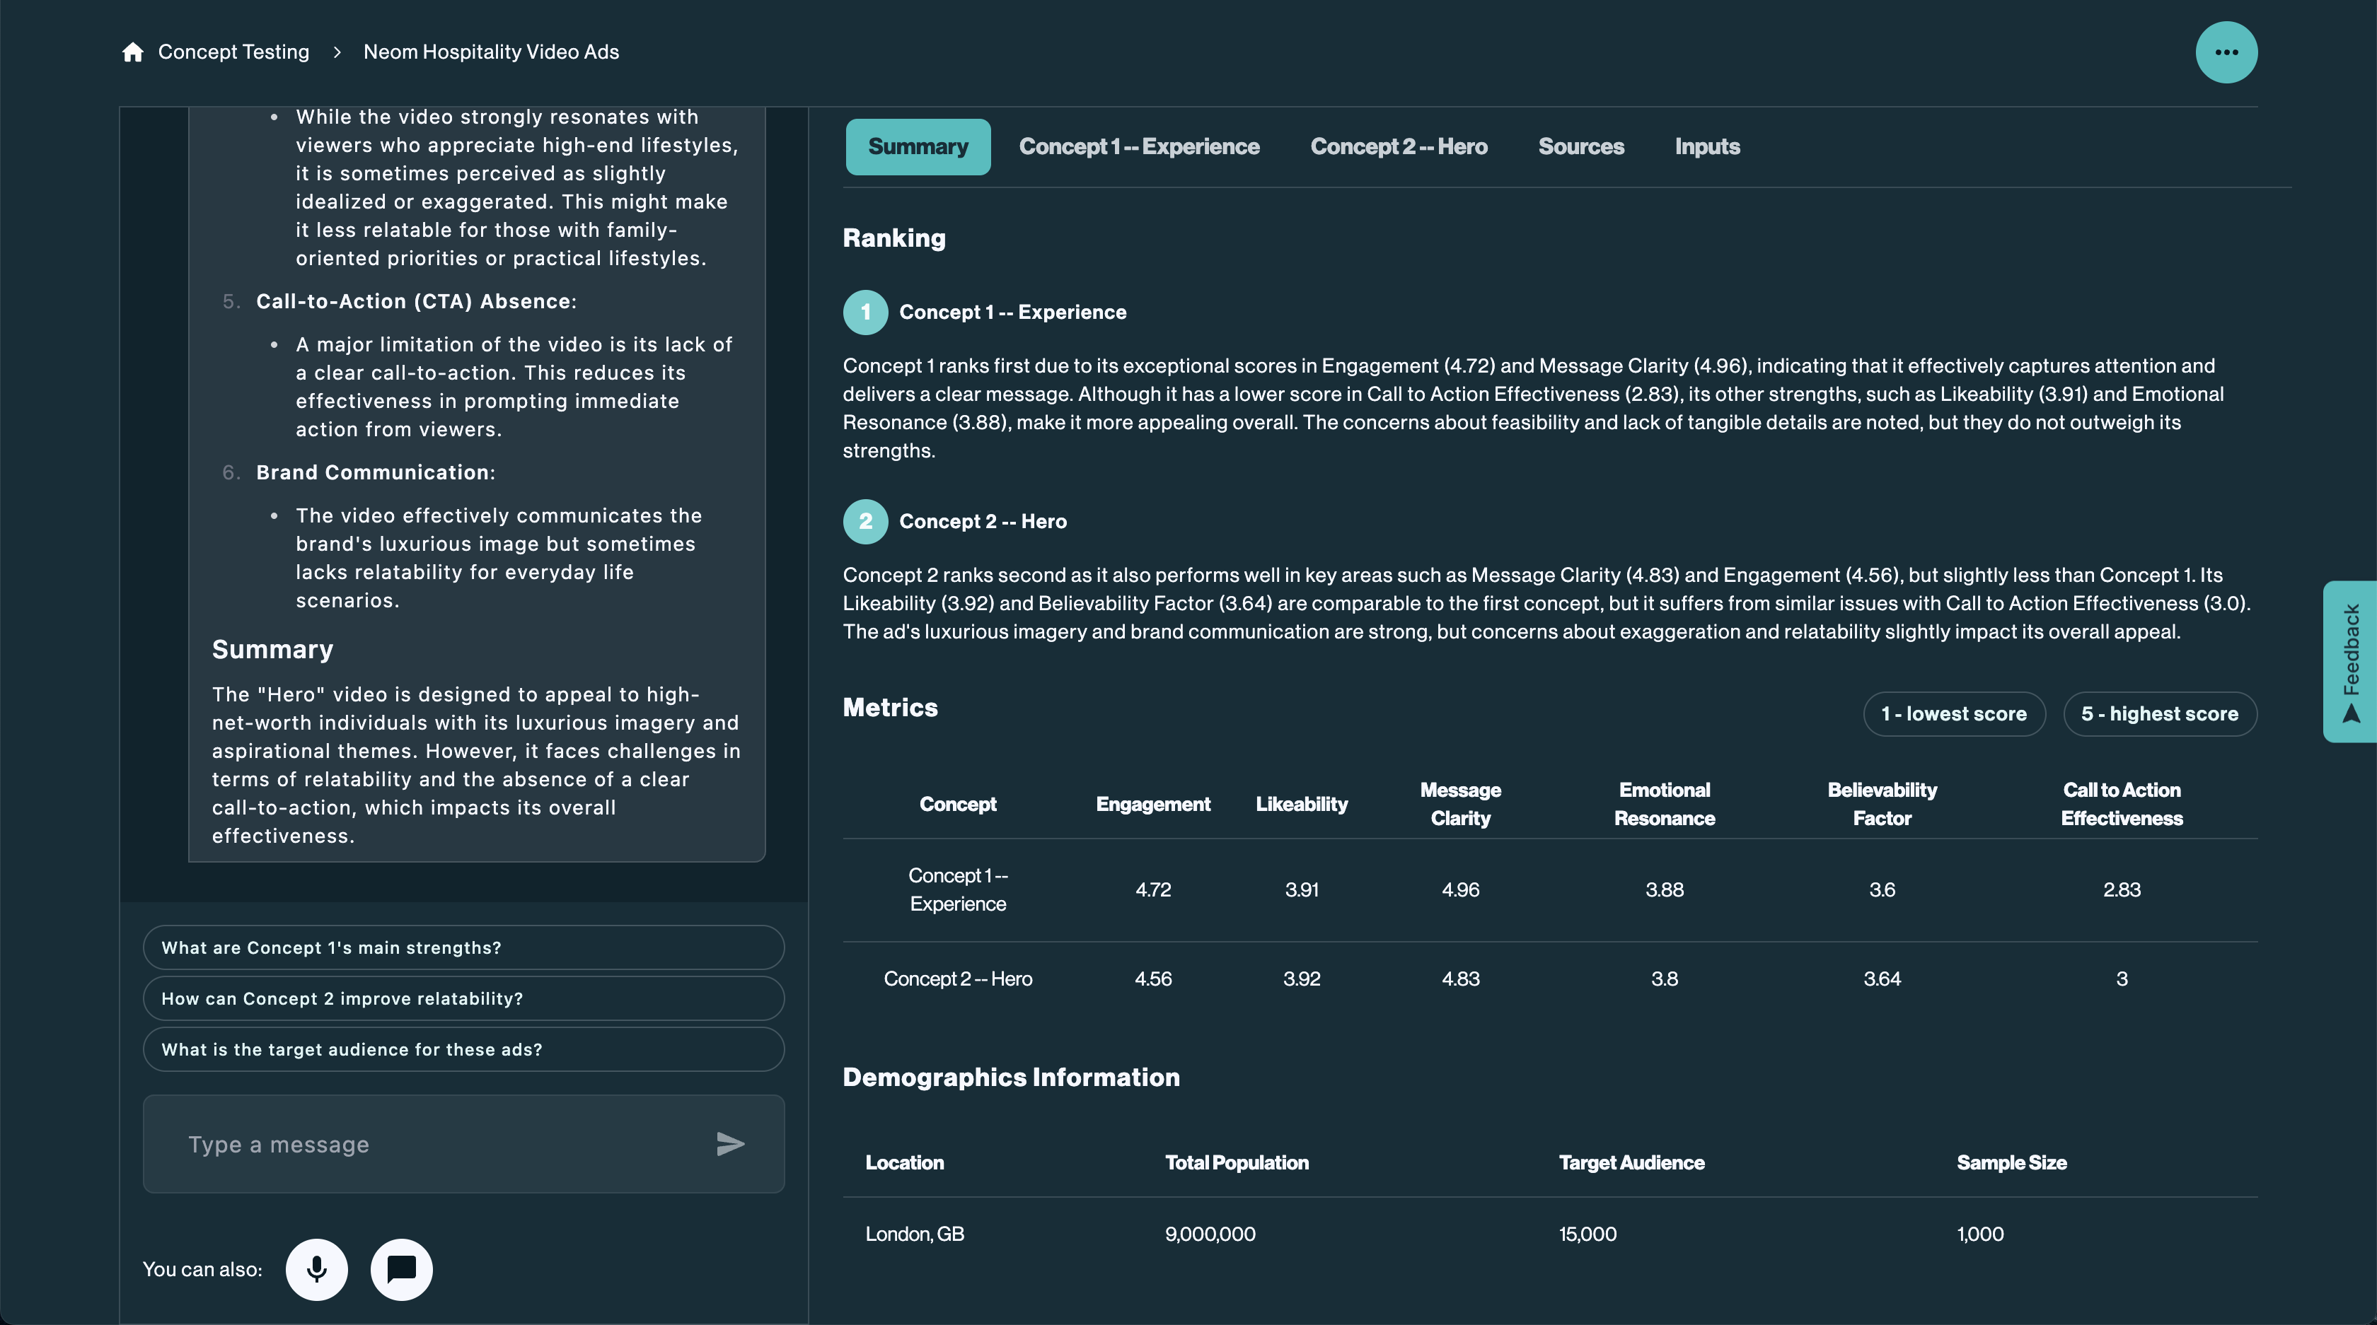Open the three-dots options menu
This screenshot has height=1325, width=2377.
tap(2226, 52)
